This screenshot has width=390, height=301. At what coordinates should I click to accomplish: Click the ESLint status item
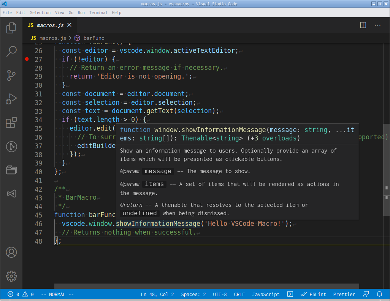point(313,294)
